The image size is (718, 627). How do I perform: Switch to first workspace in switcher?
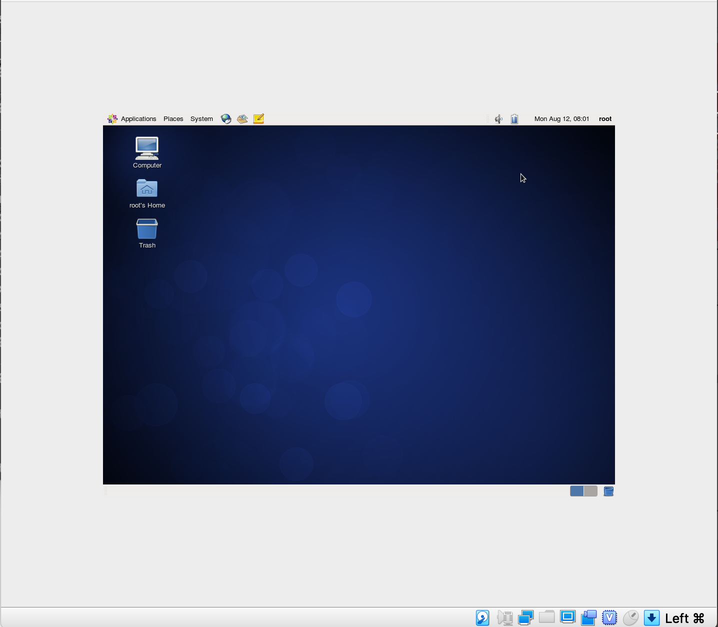click(577, 491)
